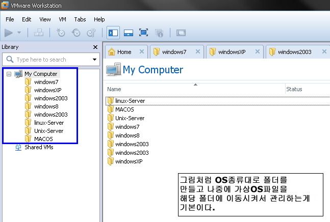Image resolution: width=330 pixels, height=222 pixels.
Task: Take a snapshot with the clock-plus icon
Action: point(61,33)
